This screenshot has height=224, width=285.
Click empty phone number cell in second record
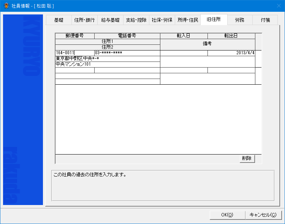[127, 70]
